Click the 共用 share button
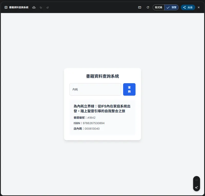 pos(188,7)
